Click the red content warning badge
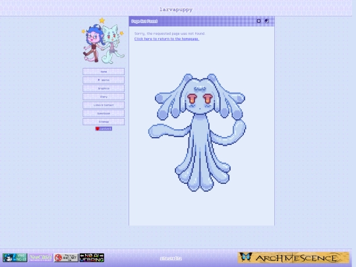 (x=104, y=129)
